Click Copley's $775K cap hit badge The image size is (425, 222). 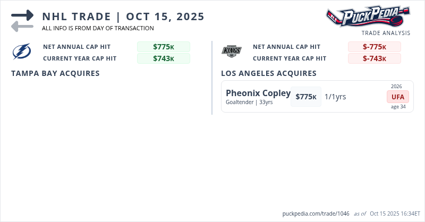(x=306, y=97)
